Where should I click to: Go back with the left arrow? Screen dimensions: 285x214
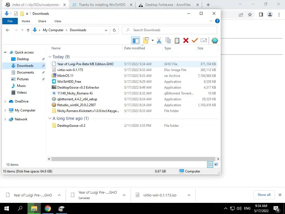pos(8,30)
